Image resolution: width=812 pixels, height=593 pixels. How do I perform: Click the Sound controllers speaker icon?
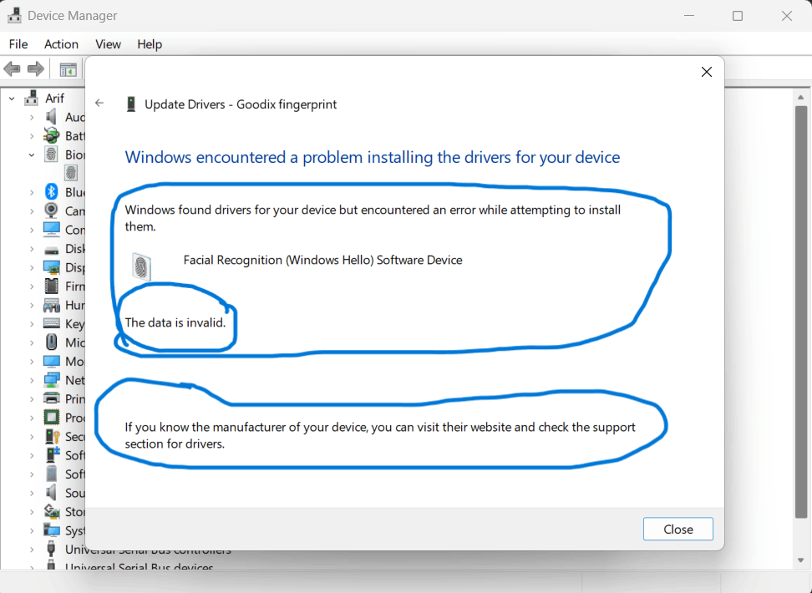[51, 493]
